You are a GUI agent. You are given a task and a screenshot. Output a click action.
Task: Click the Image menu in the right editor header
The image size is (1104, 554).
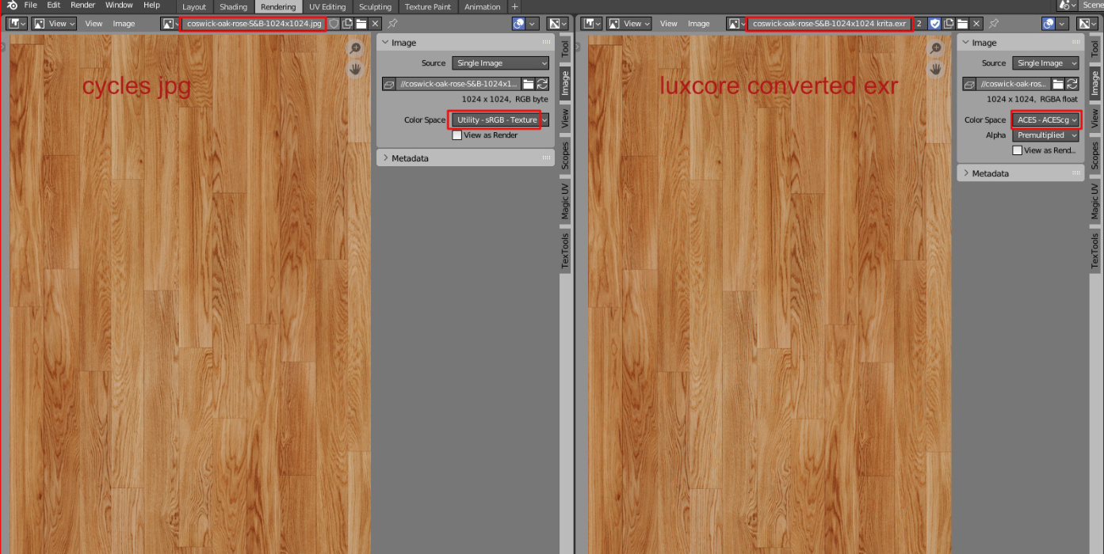tap(698, 24)
